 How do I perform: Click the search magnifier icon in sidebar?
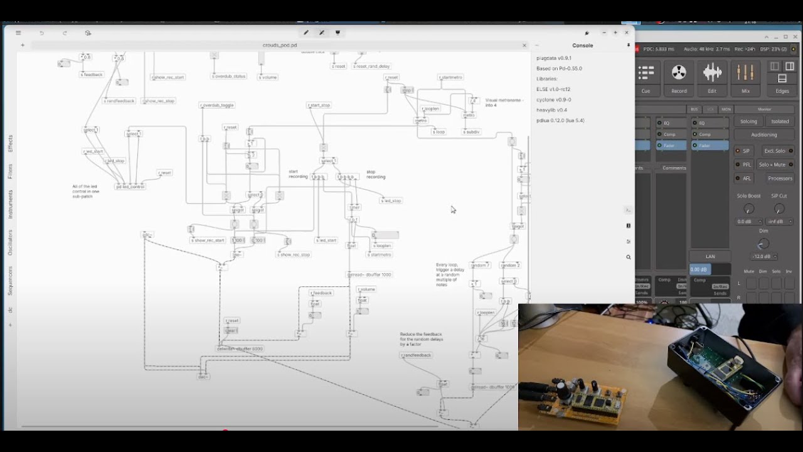coord(628,257)
